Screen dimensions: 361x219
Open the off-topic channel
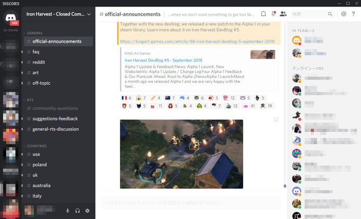58,83
